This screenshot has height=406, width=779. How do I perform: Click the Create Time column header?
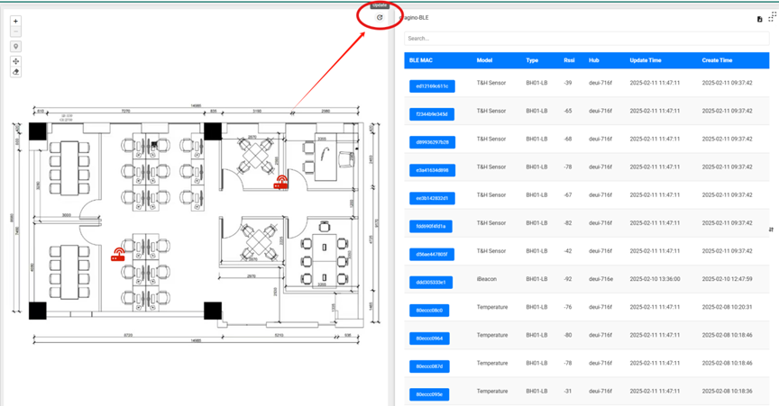(x=717, y=60)
